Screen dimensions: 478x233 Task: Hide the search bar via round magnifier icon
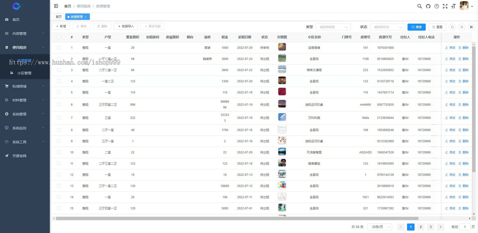(452, 27)
